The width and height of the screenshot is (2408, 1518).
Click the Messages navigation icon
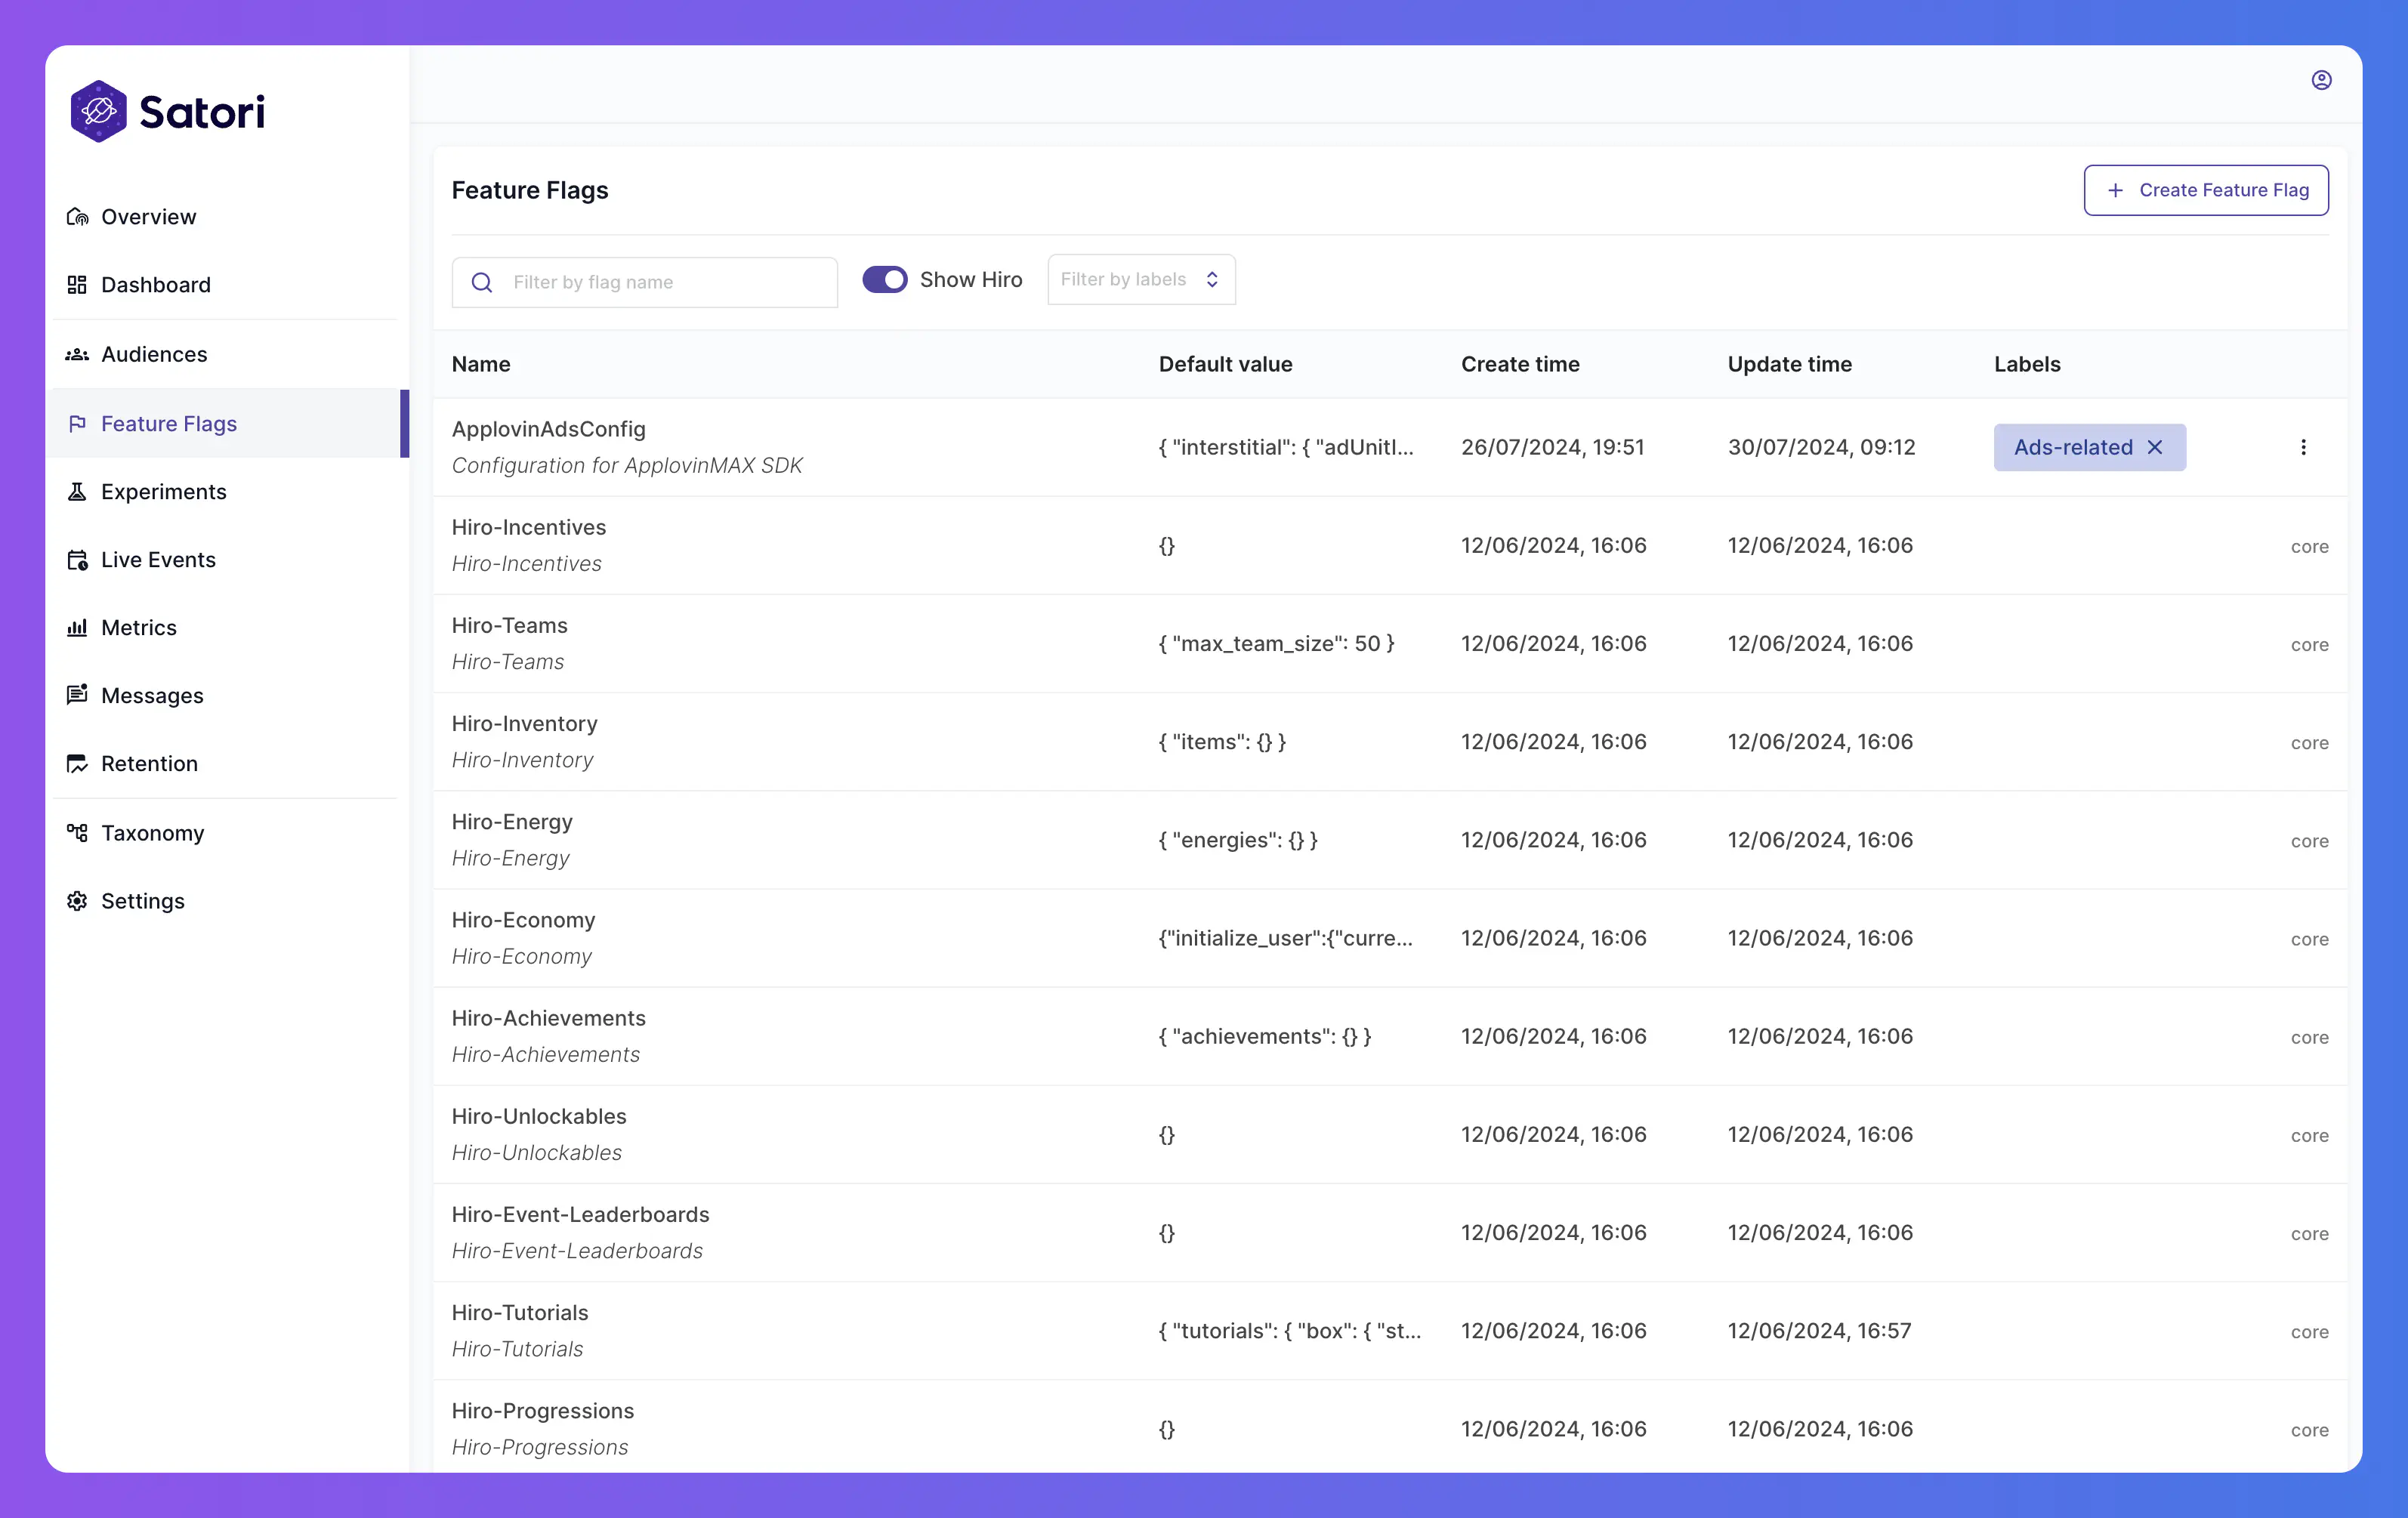click(x=77, y=694)
